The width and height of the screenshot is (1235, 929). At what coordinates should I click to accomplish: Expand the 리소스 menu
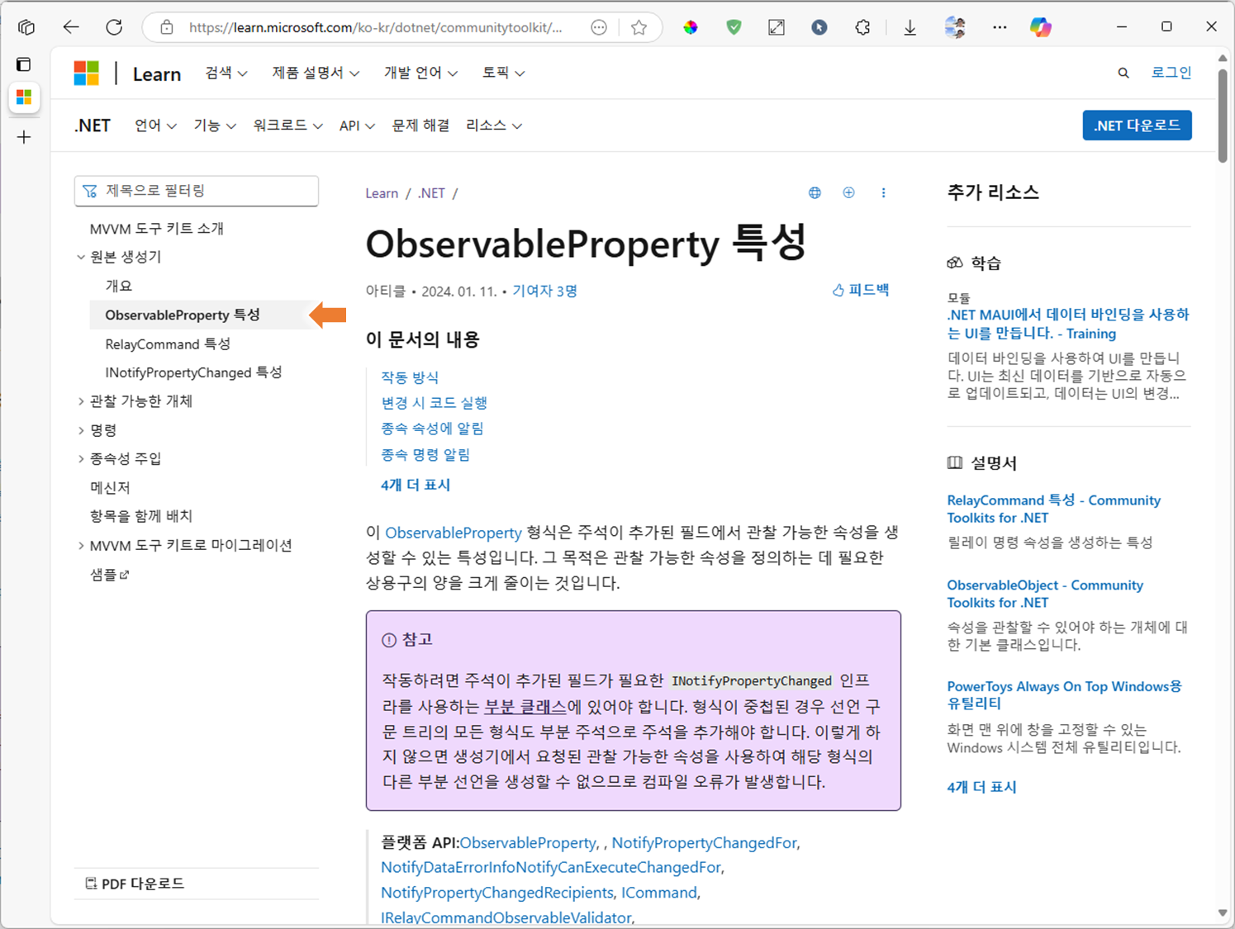pos(493,126)
